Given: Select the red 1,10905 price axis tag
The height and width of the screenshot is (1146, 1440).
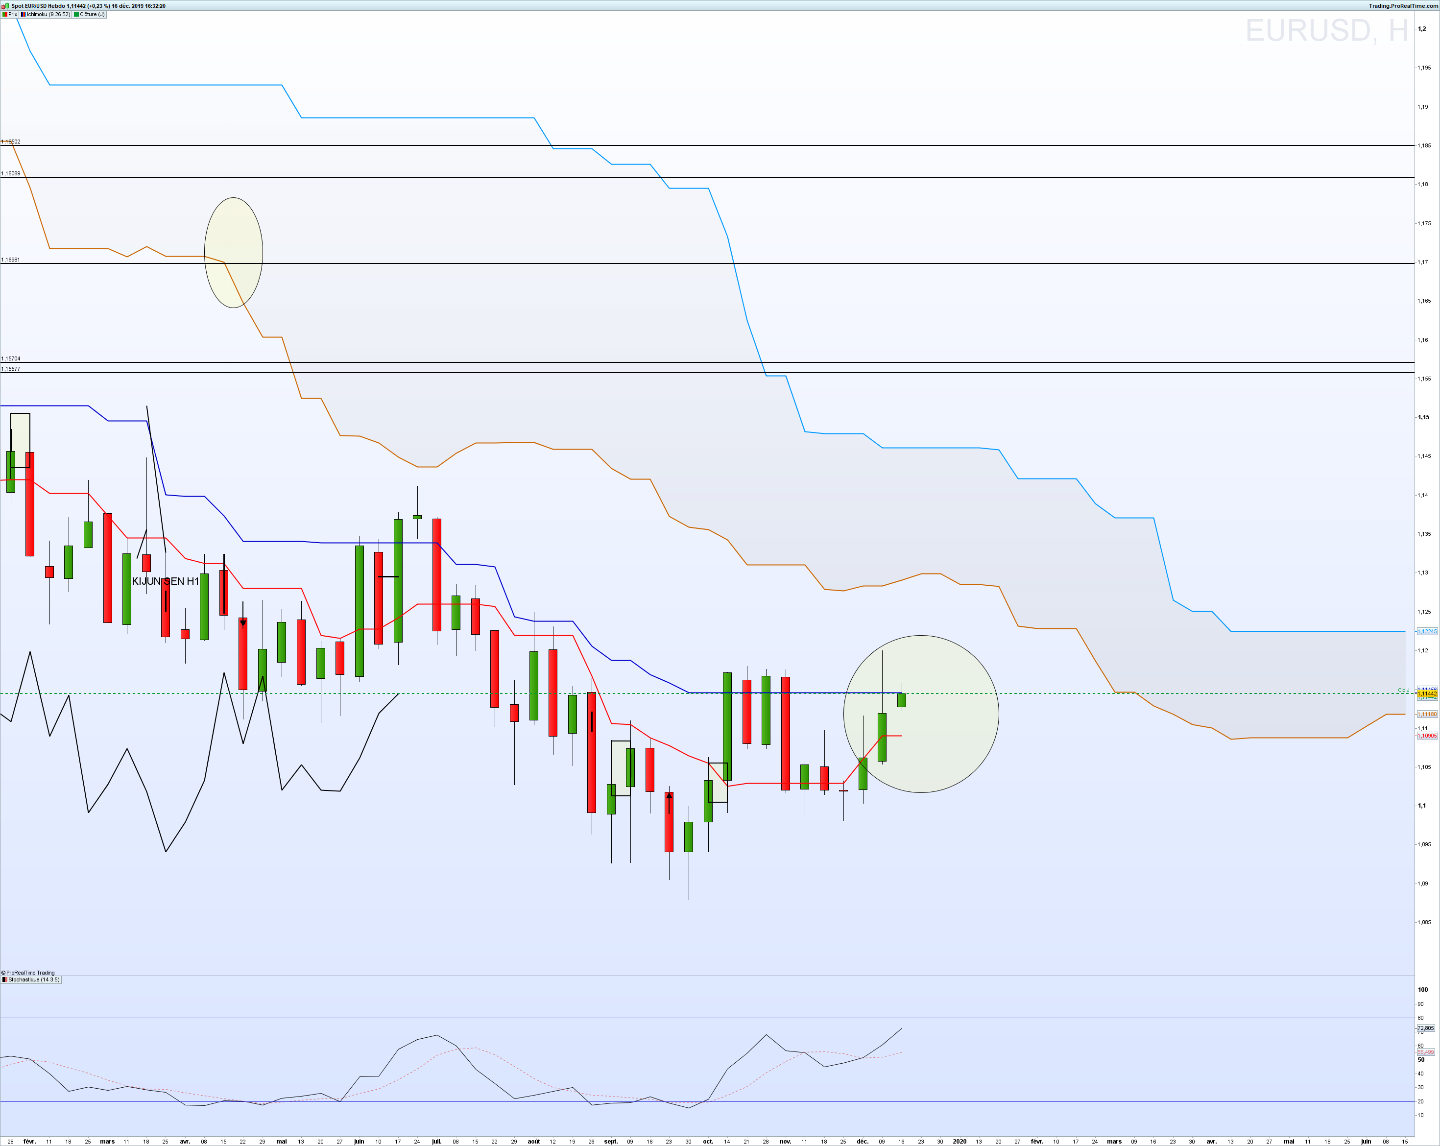Looking at the screenshot, I should (x=1427, y=735).
